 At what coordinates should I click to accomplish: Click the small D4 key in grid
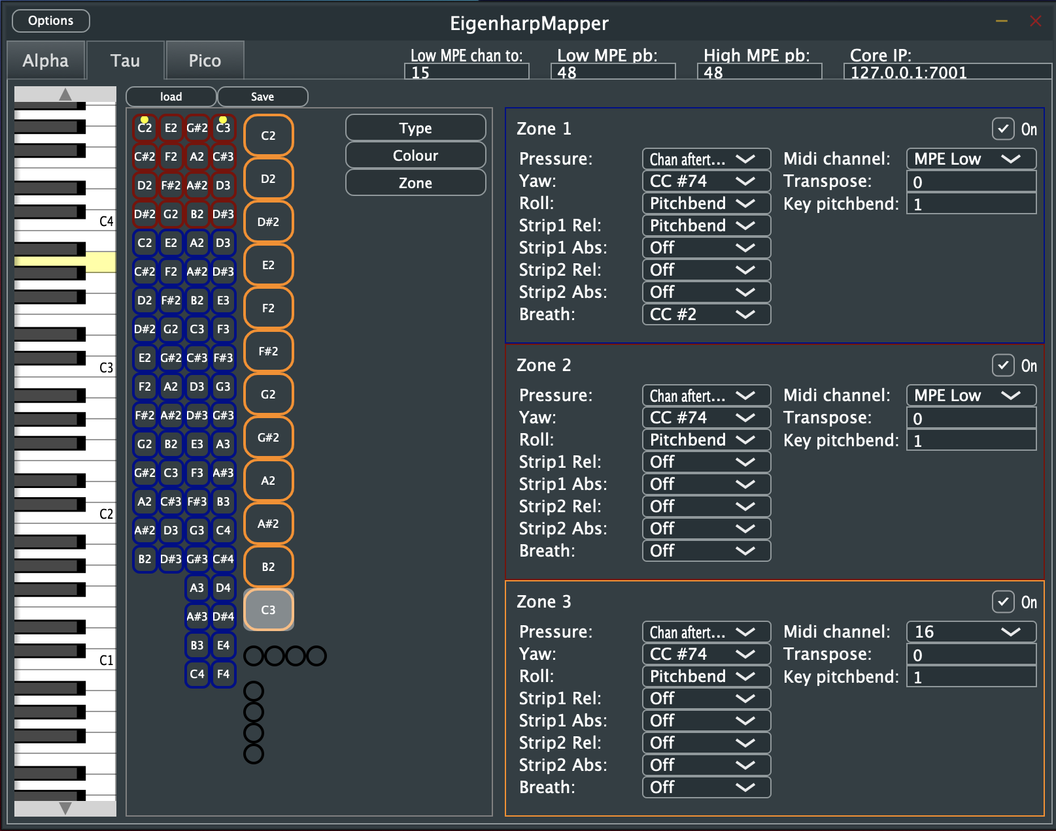(223, 588)
